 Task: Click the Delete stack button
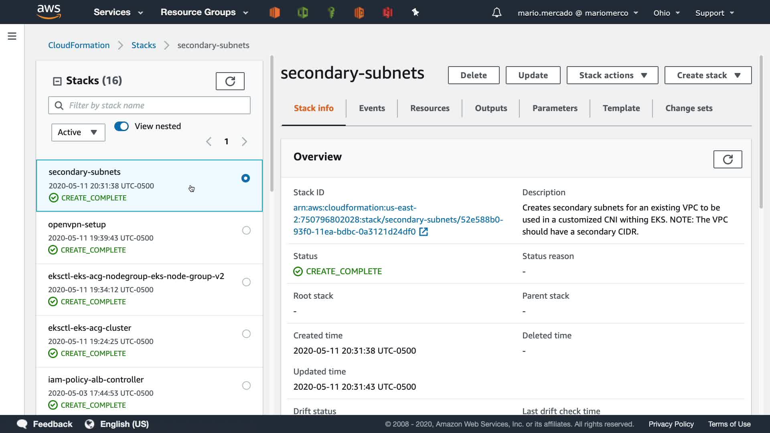473,75
